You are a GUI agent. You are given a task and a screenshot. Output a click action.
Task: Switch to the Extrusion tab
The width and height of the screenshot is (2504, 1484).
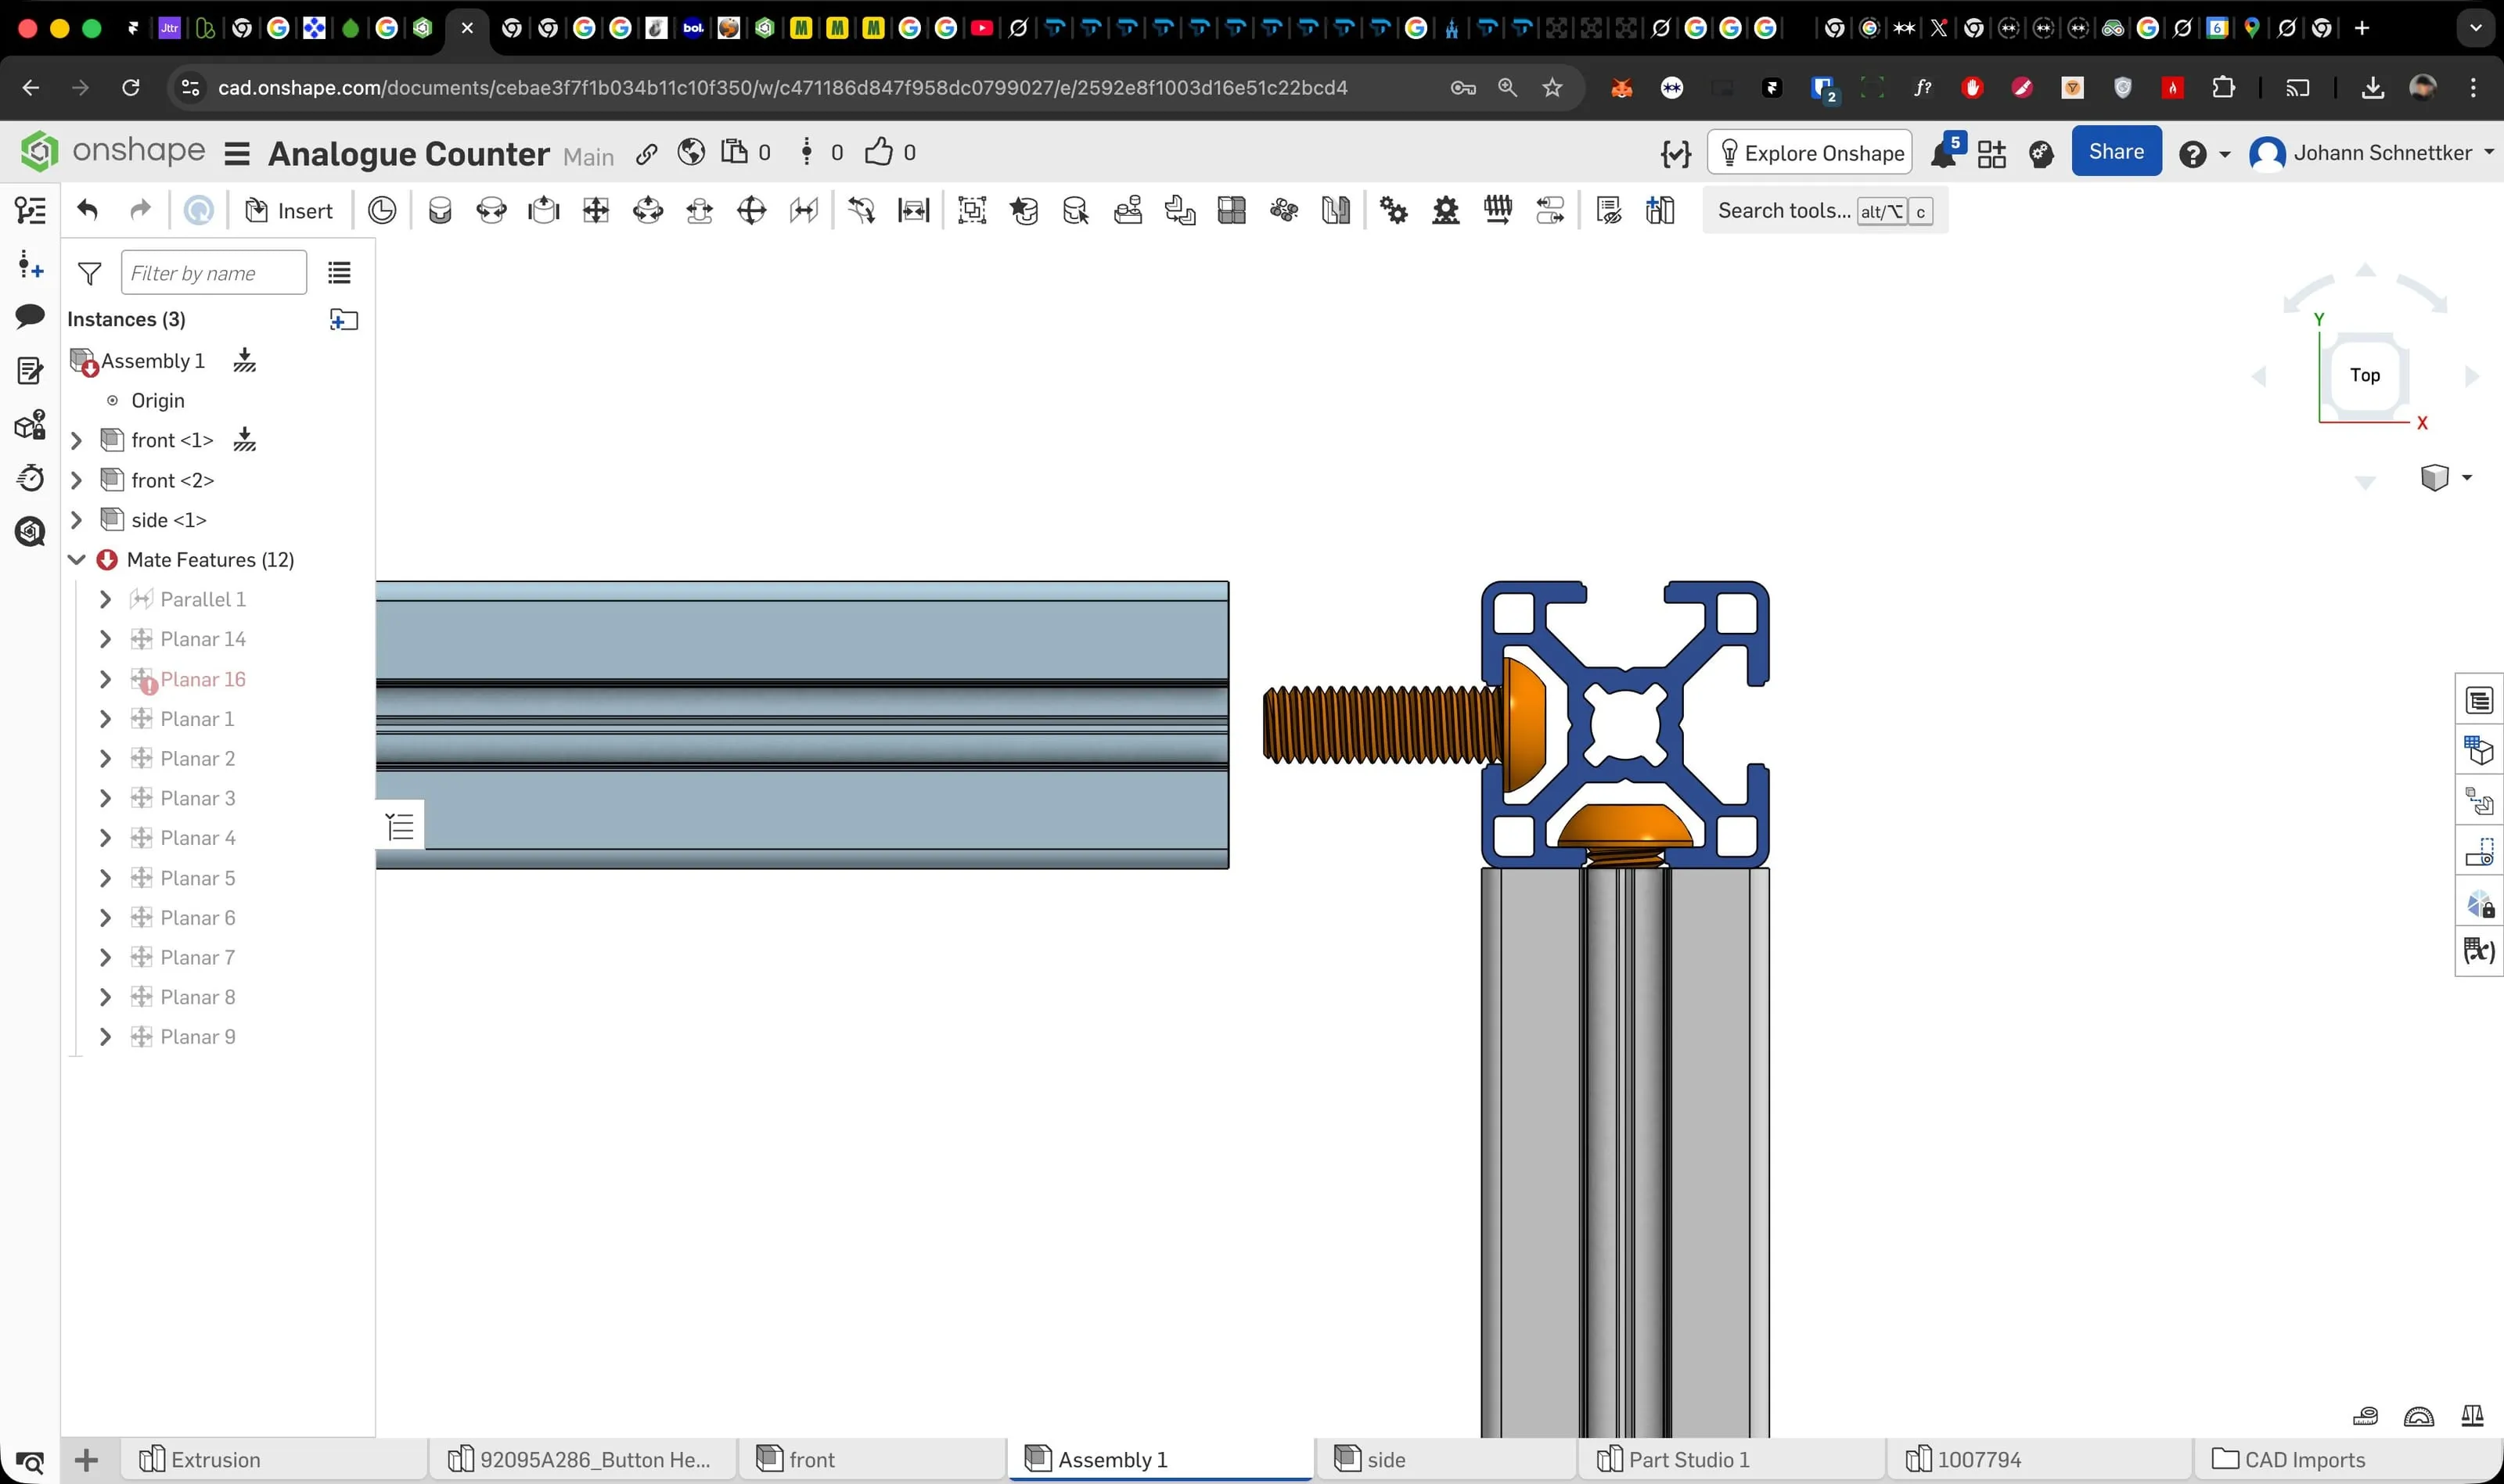pyautogui.click(x=273, y=1459)
